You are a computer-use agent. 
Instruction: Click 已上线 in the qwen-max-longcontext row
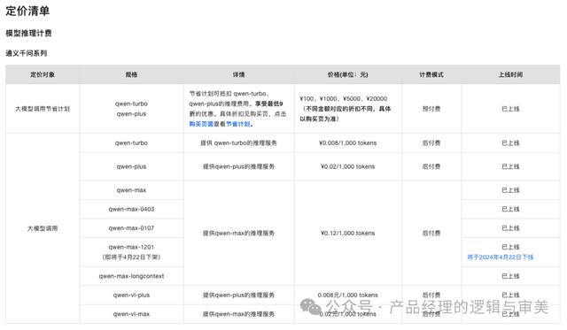point(510,276)
